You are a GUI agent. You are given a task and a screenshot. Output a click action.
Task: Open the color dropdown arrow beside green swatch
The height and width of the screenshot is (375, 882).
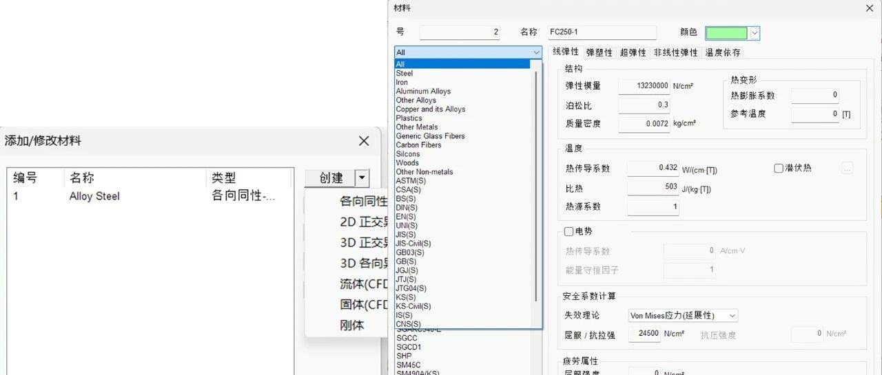point(755,33)
